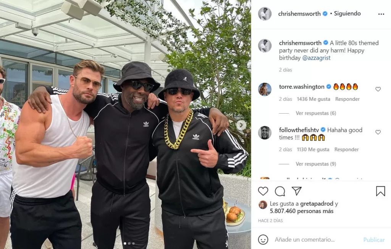Open 5.807.460 personas más likes list
The image size is (391, 249).
coord(302,211)
